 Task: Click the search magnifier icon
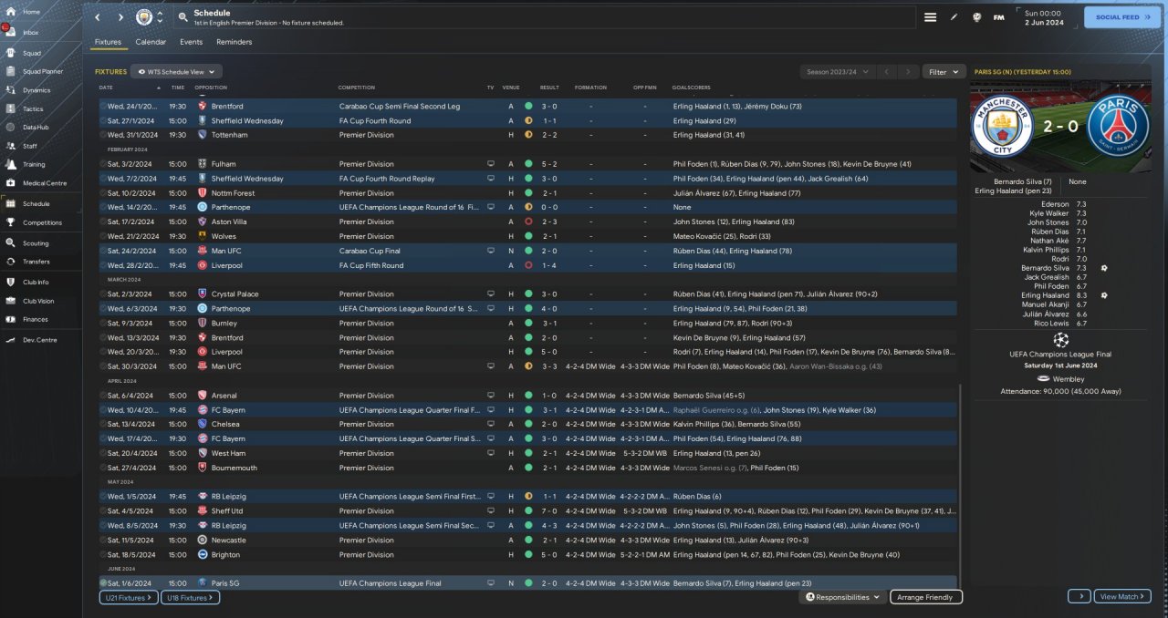point(183,17)
